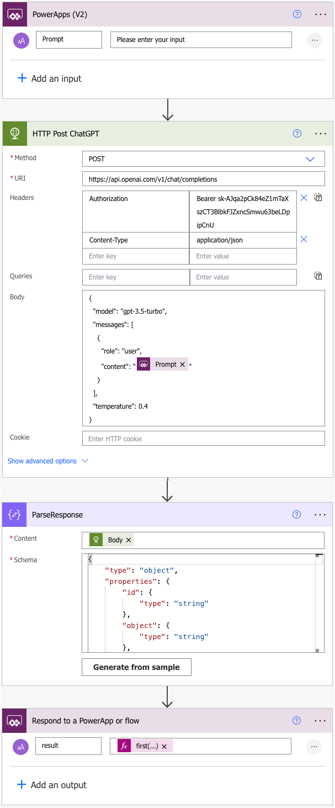The image size is (335, 808).
Task: Click the PowerApps (V2) trigger icon
Action: [x=14, y=14]
